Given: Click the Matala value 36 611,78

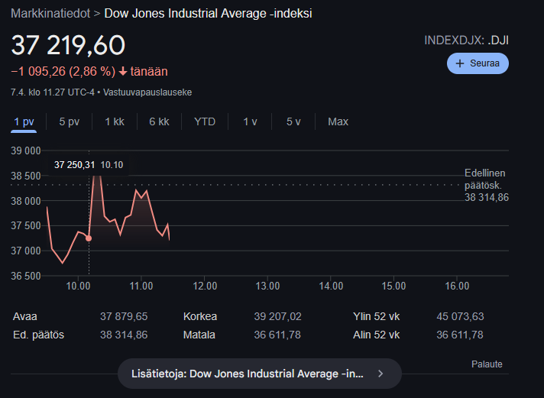Looking at the screenshot, I should pyautogui.click(x=277, y=335).
